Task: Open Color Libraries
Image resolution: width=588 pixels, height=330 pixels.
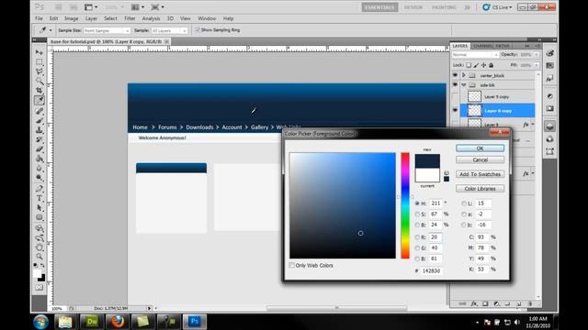Action: click(480, 189)
